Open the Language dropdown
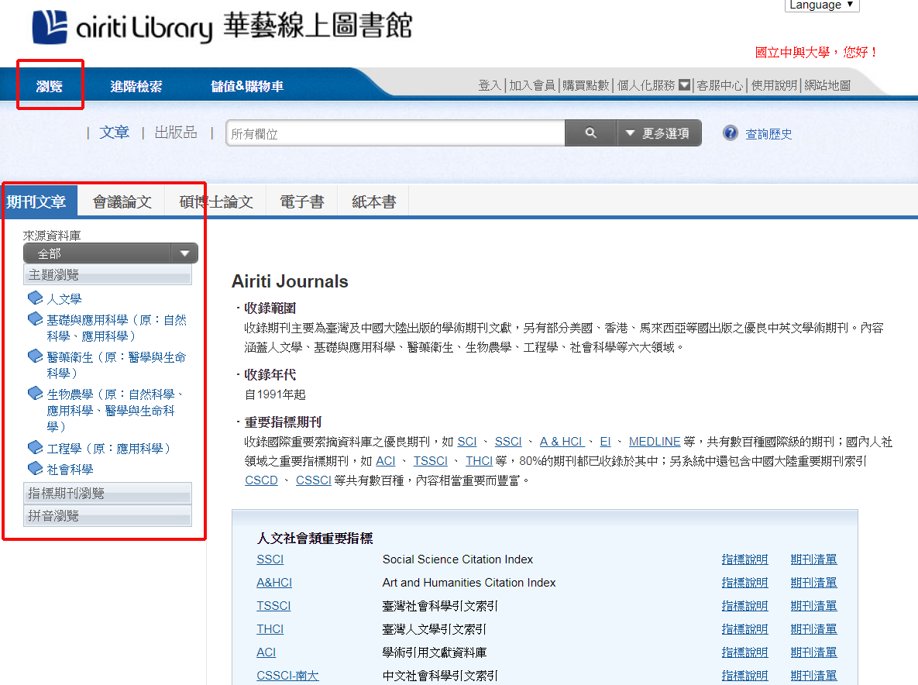This screenshot has width=918, height=685. point(821,5)
